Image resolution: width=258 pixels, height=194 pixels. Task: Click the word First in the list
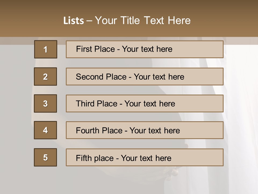tap(84, 49)
